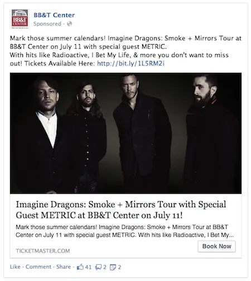Click the Imagine Dragons band photo

[126, 133]
